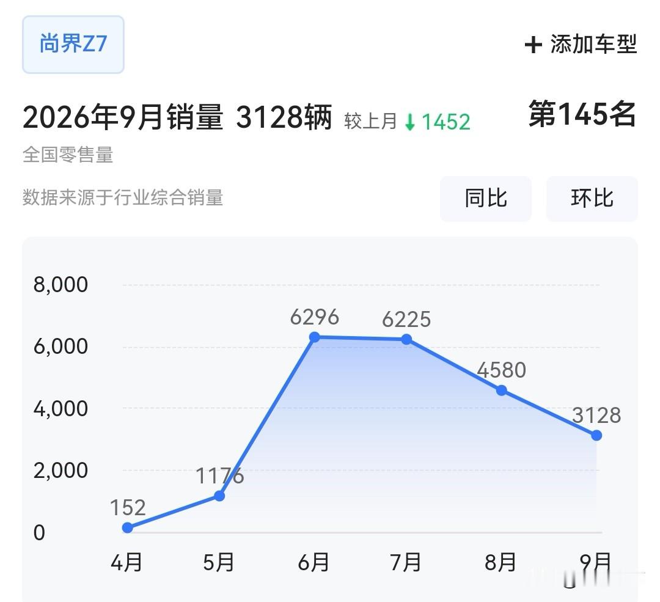
Task: Click the 全国零售量 subtitle
Action: pos(68,155)
